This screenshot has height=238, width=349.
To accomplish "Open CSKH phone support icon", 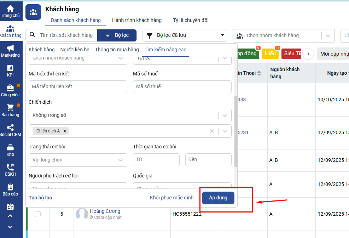I will click(x=10, y=167).
